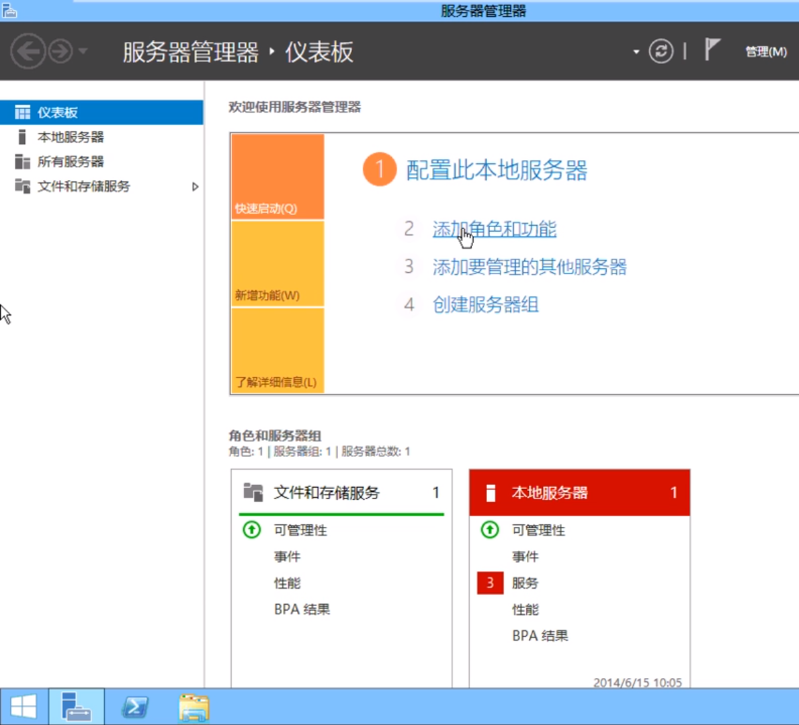Click Server Manager title bar icon
Image resolution: width=799 pixels, height=725 pixels.
tap(9, 11)
